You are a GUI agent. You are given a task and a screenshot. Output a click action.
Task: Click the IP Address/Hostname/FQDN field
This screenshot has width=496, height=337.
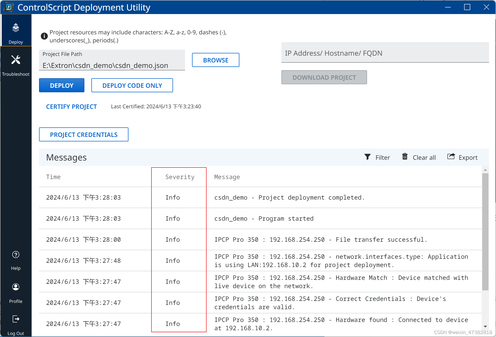point(385,53)
